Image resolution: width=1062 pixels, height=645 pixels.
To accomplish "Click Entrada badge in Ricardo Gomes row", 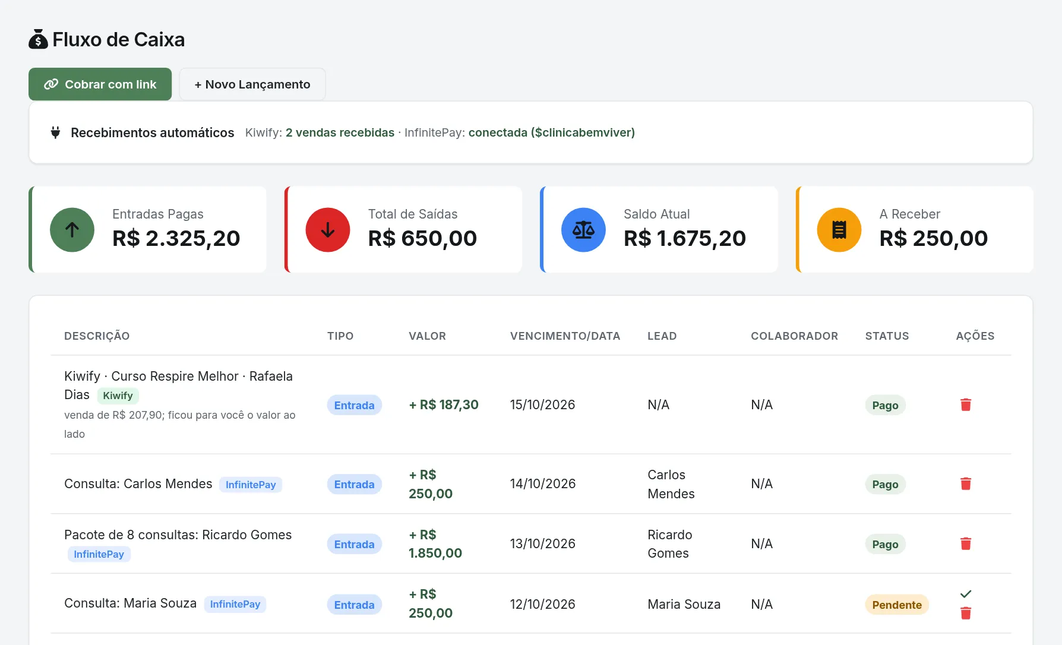I will [x=354, y=544].
